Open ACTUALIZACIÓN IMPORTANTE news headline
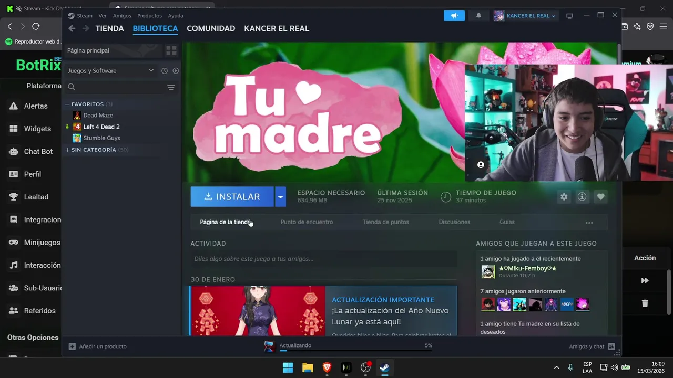 [383, 300]
